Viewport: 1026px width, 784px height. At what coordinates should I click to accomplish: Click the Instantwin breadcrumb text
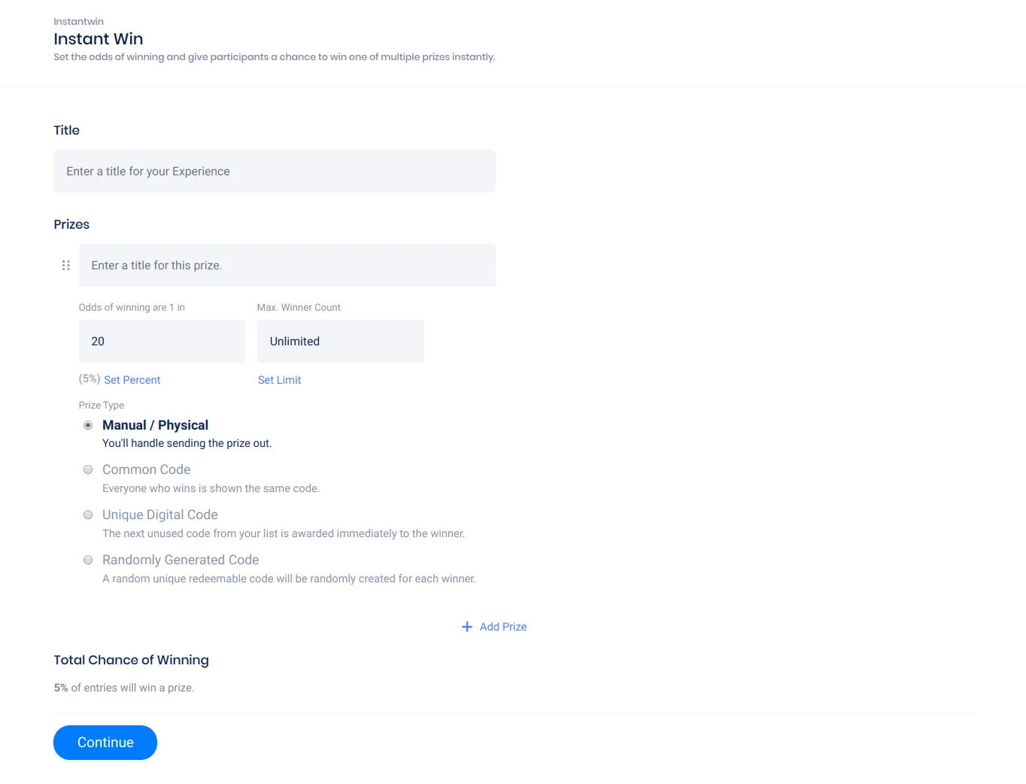[78, 21]
